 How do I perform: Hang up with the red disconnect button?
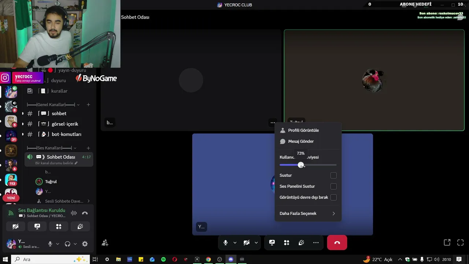[337, 243]
